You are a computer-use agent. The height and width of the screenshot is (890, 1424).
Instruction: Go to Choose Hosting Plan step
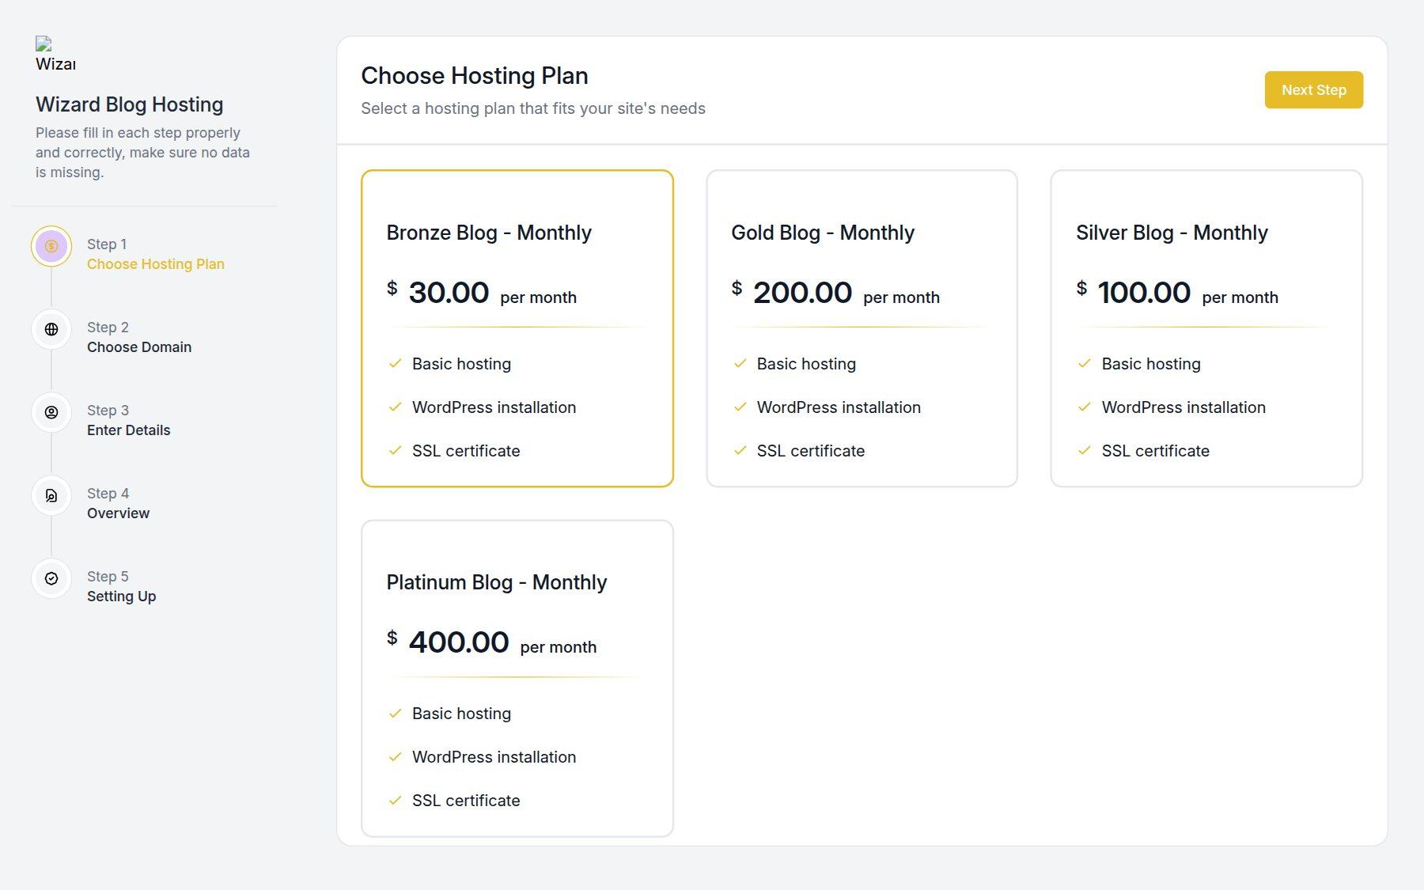coord(156,264)
